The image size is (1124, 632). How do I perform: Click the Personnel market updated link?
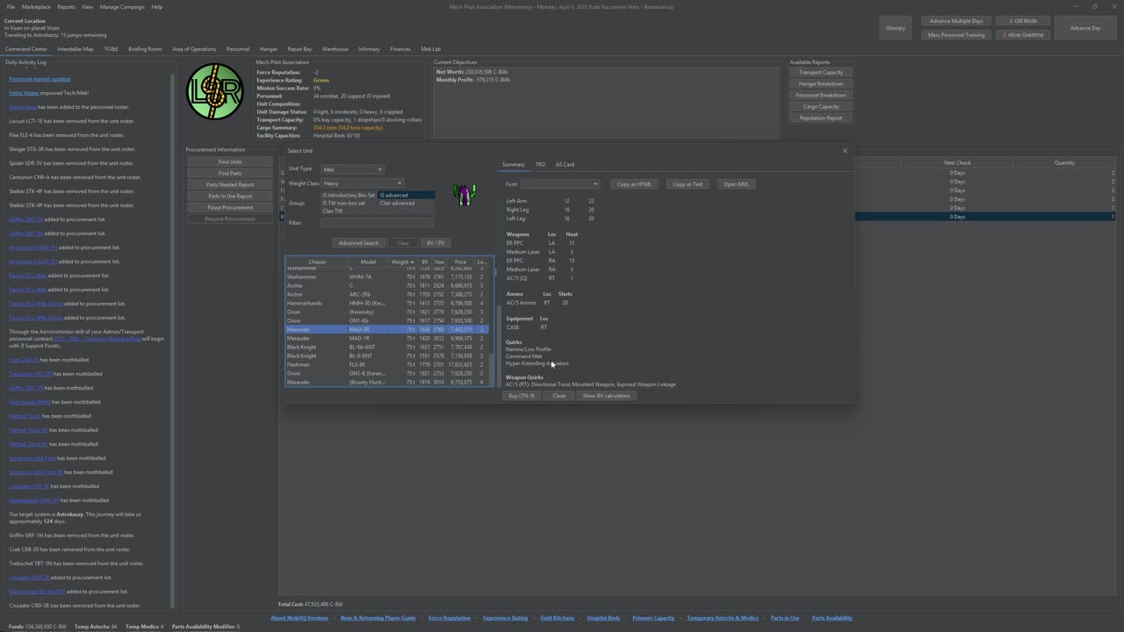[x=40, y=79]
